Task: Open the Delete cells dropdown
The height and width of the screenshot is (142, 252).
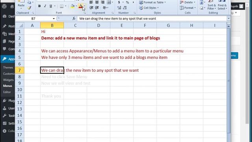Action: pyautogui.click(x=187, y=2)
